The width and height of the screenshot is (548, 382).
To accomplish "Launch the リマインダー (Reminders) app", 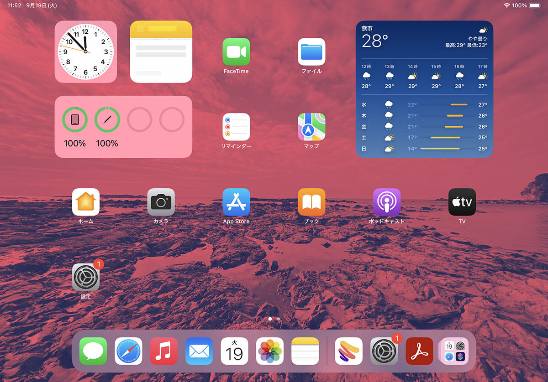I will click(236, 127).
